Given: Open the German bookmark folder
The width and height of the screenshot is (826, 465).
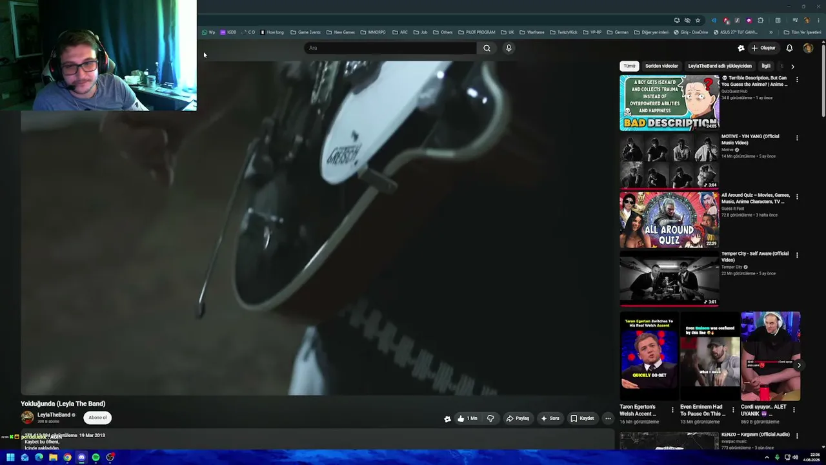Looking at the screenshot, I should click(618, 32).
